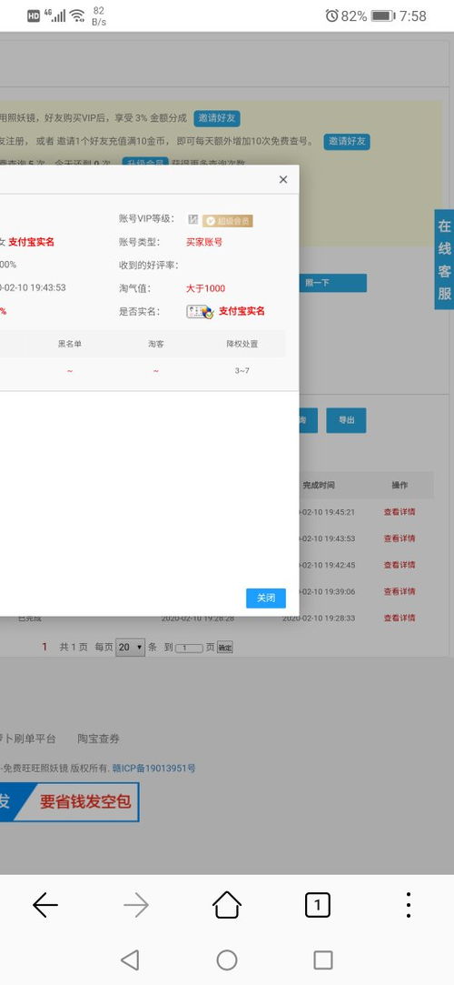Tap the Android home circle button
The height and width of the screenshot is (985, 454).
(x=226, y=960)
